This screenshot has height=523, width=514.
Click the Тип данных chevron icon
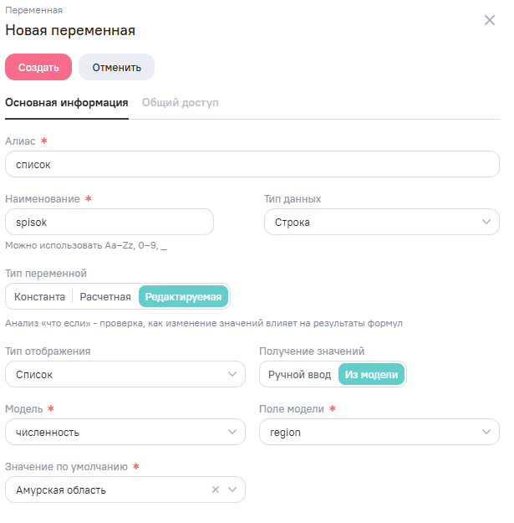486,222
